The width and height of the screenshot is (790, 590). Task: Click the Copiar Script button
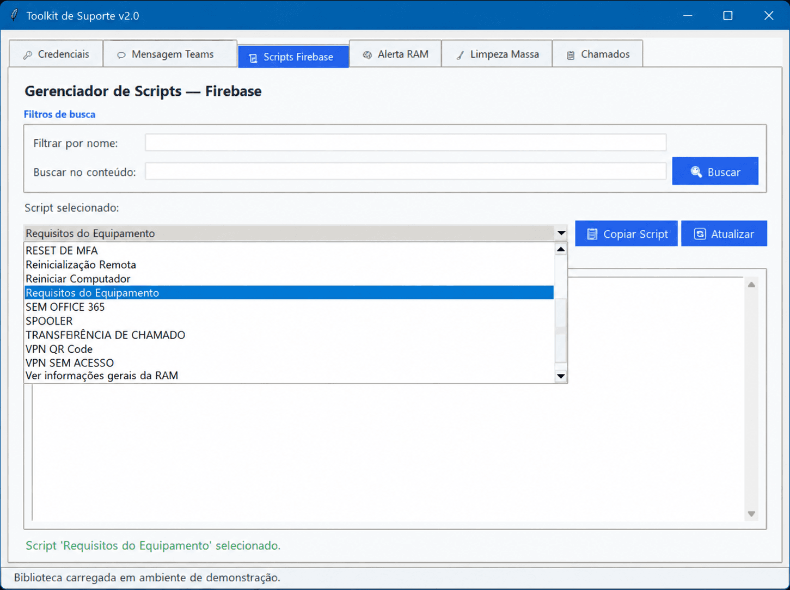point(626,233)
